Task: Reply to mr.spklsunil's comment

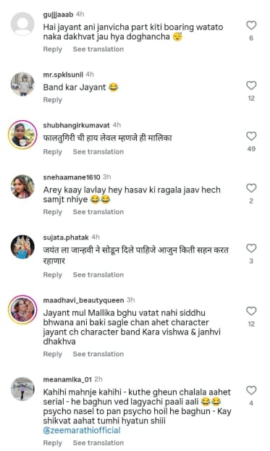Action: [53, 100]
